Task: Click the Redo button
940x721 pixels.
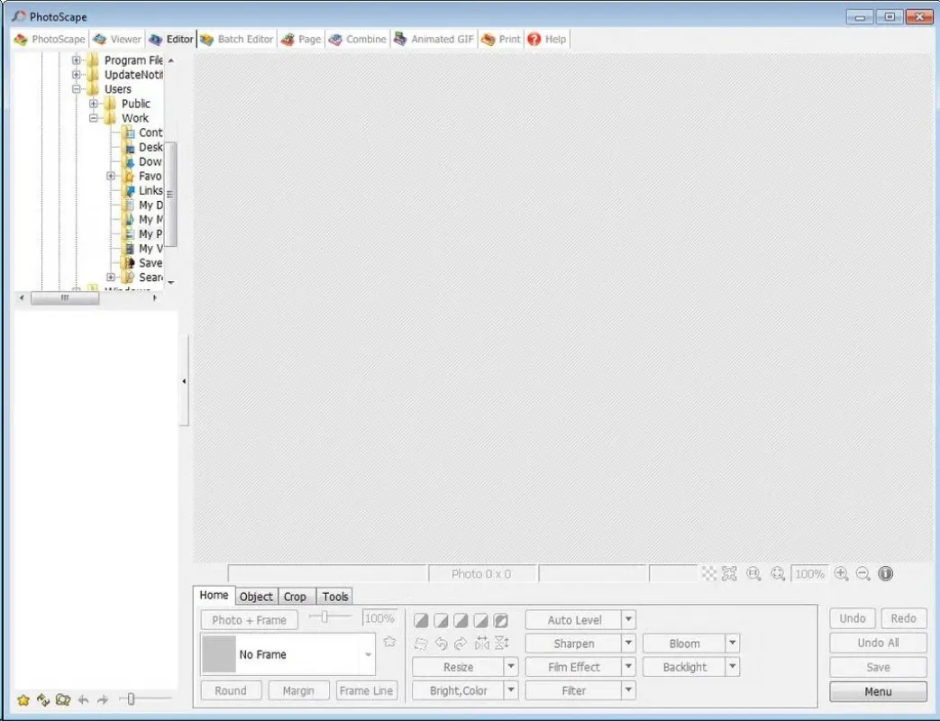Action: tap(903, 618)
